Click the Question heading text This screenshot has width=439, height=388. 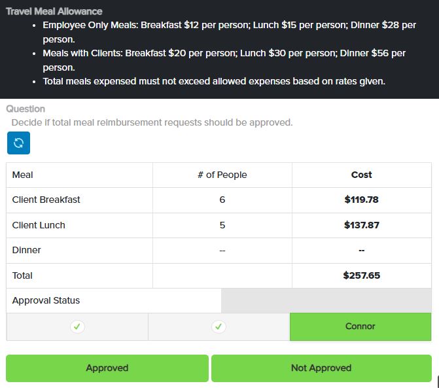coord(26,109)
